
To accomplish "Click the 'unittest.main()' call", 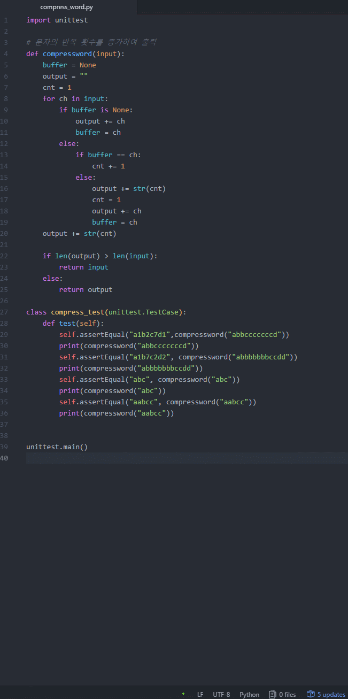I will coord(57,447).
